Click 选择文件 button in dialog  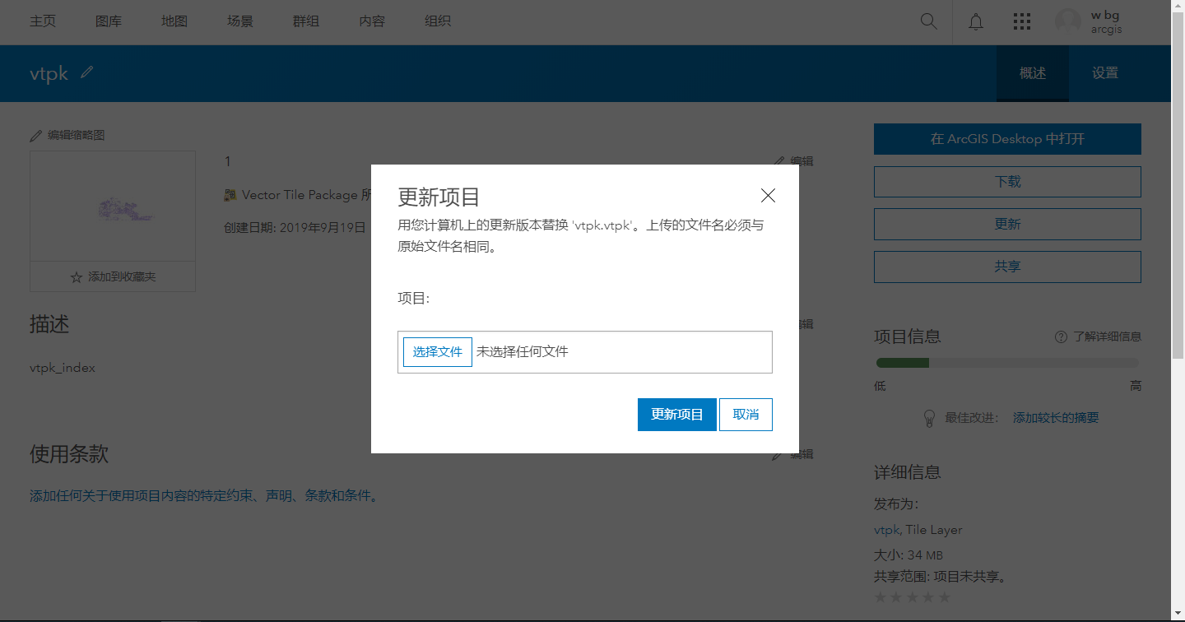point(438,352)
